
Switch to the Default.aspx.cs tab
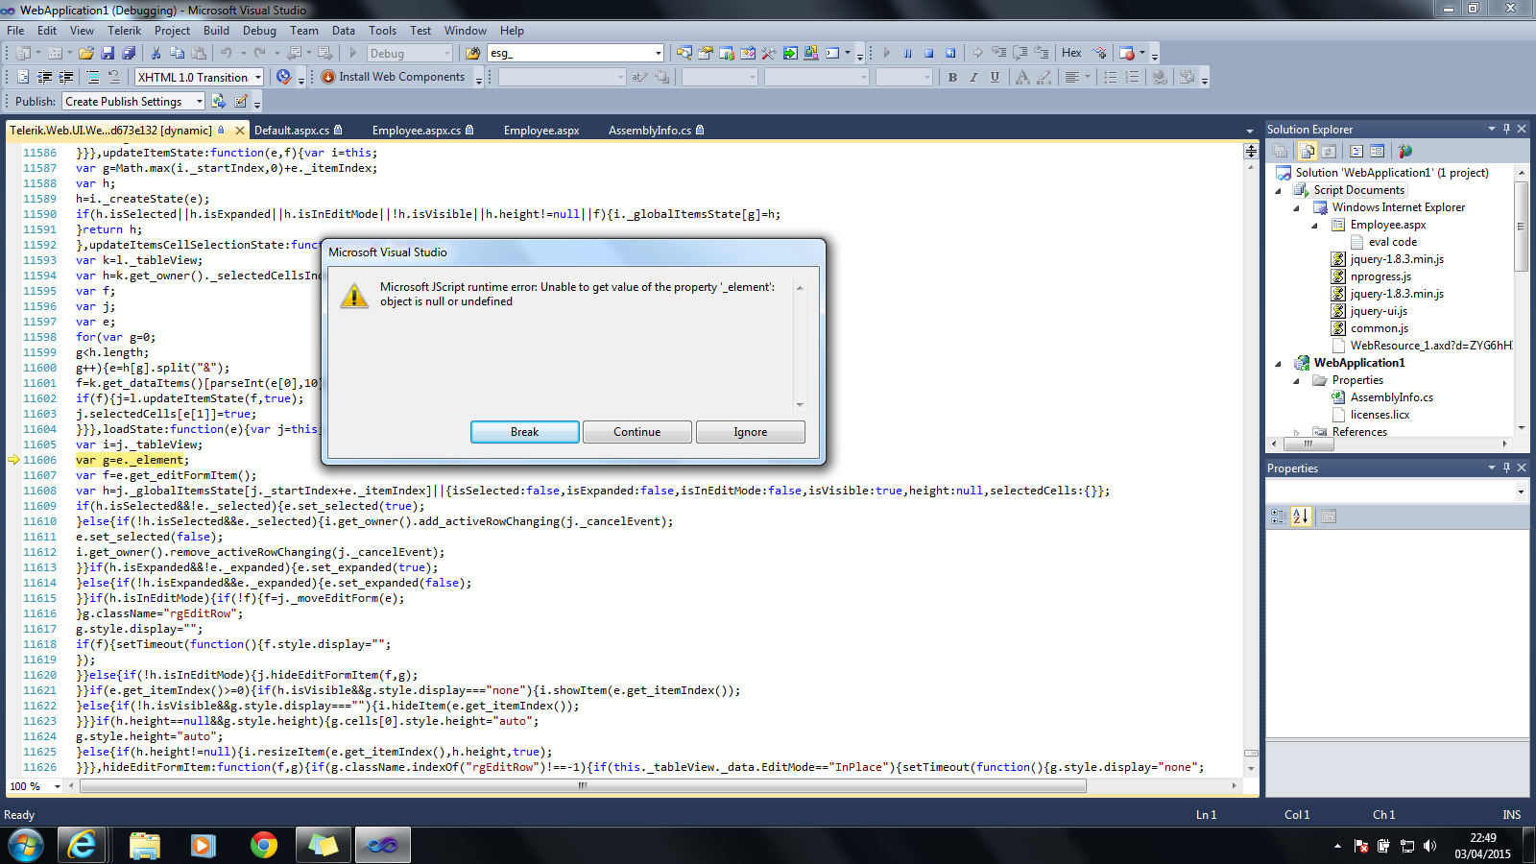tap(298, 130)
